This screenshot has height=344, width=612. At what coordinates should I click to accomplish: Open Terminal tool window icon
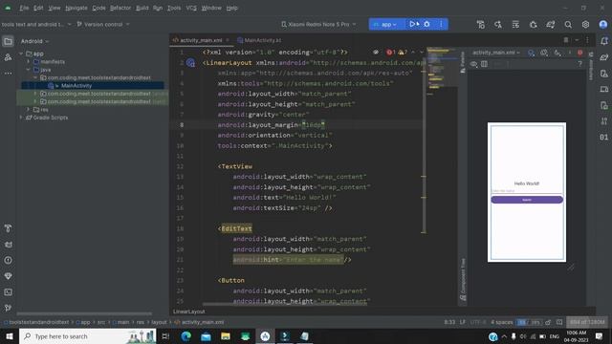coord(8,292)
